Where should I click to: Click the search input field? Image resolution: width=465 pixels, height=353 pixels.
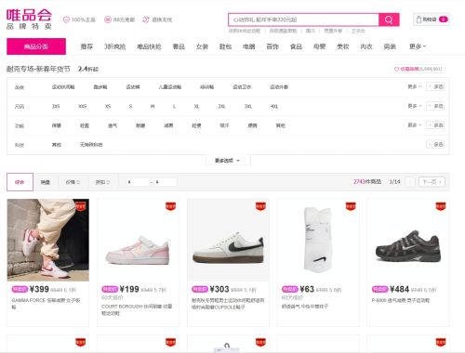coord(303,20)
